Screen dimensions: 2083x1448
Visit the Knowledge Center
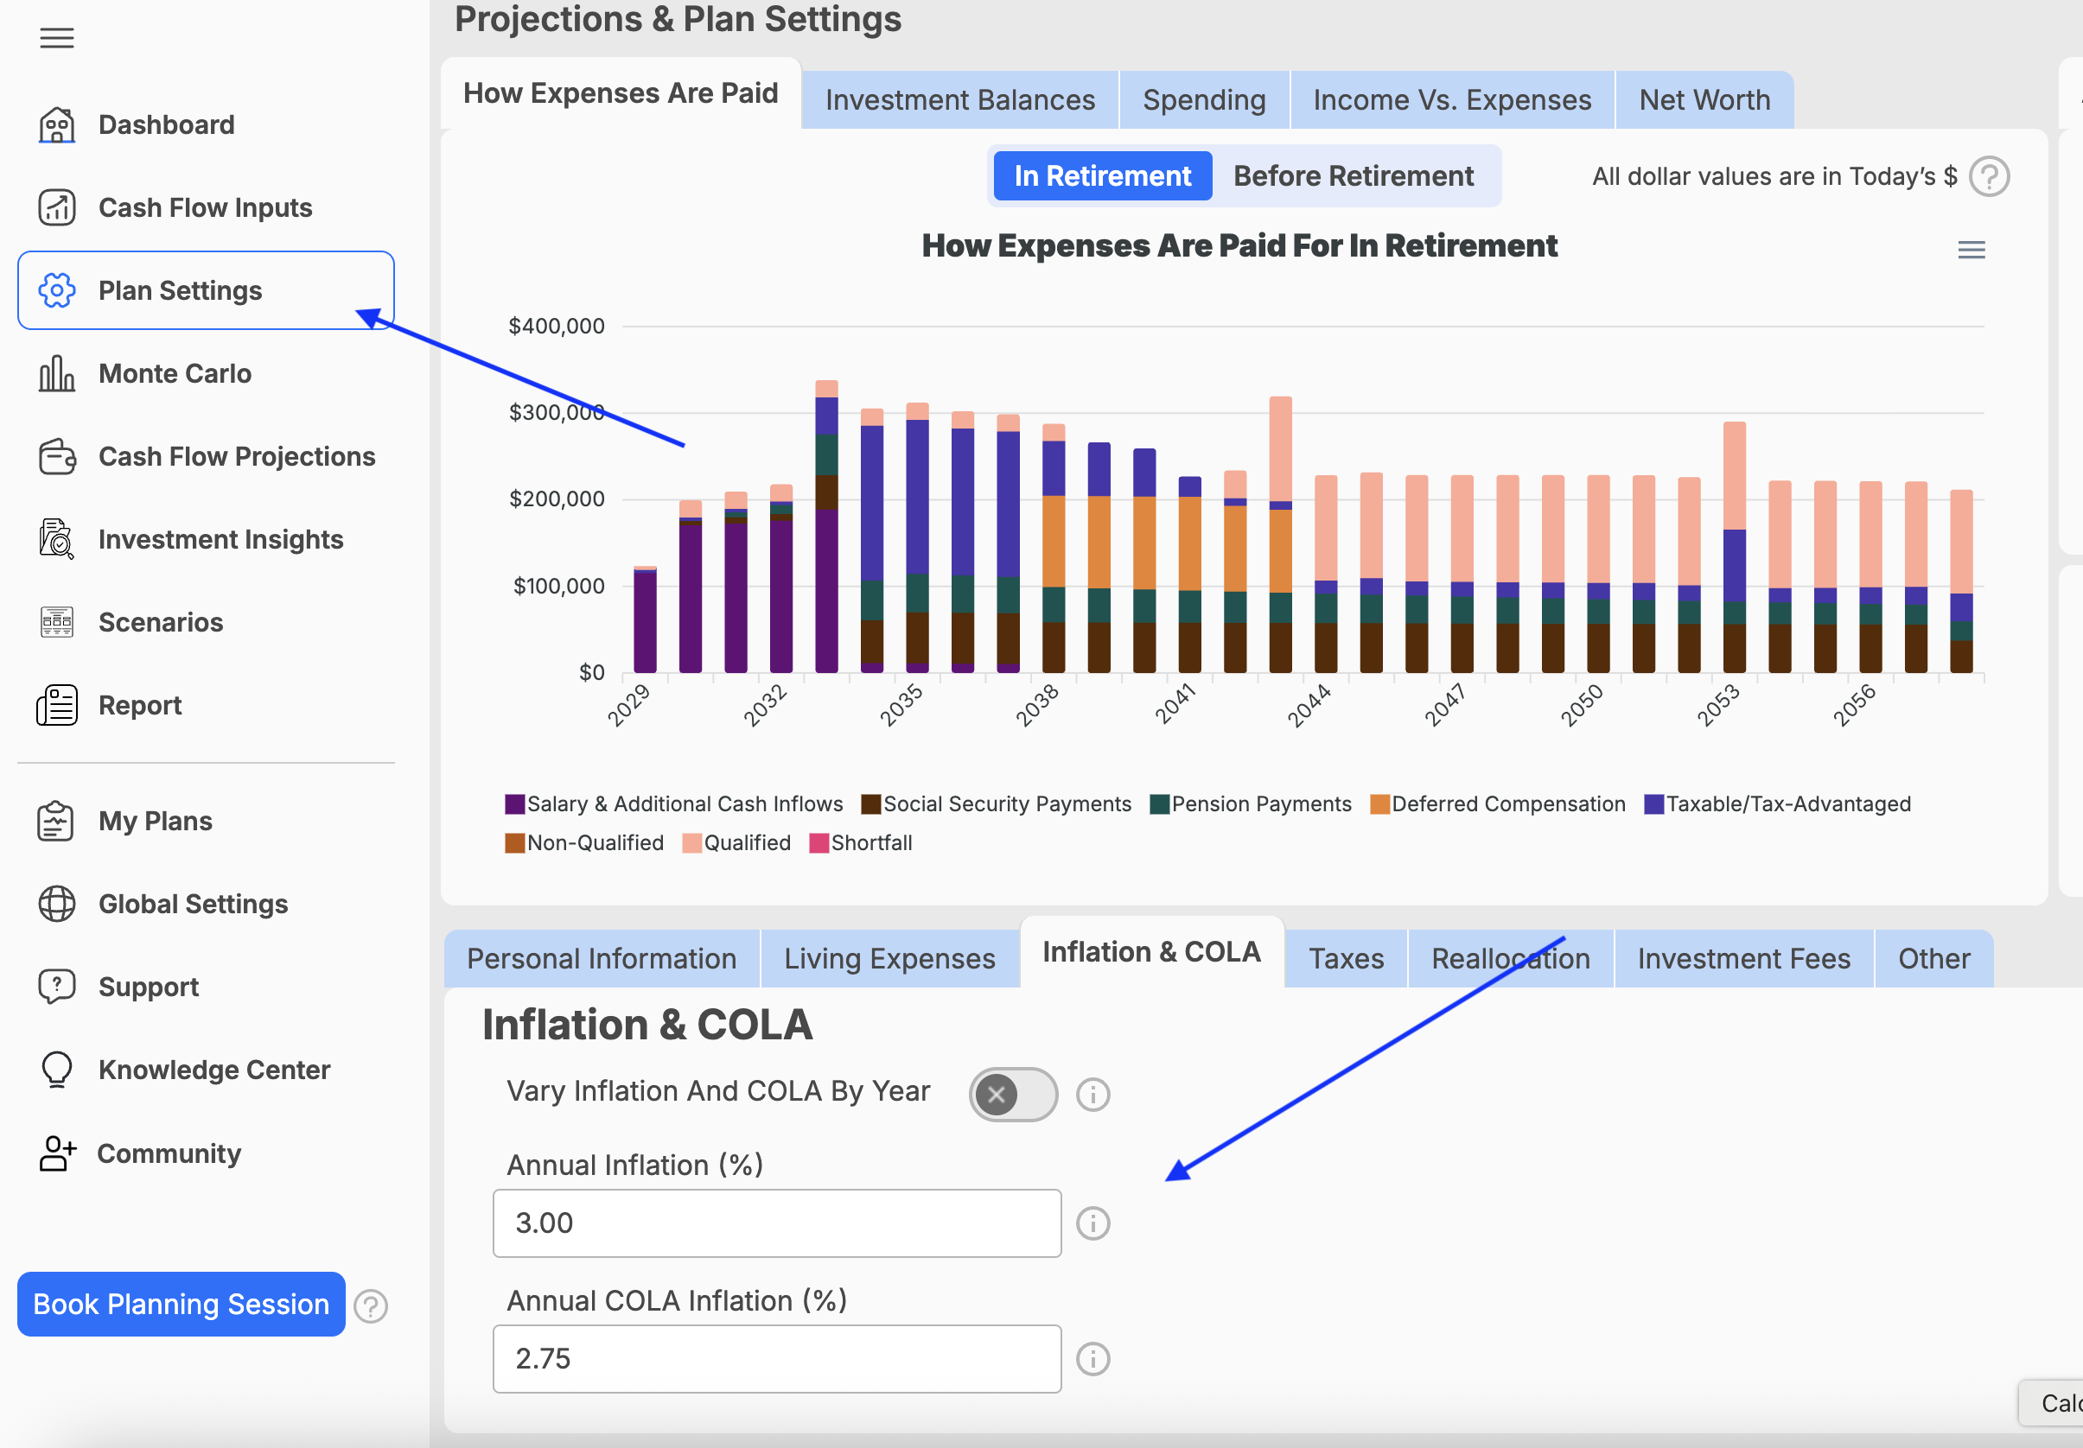click(x=214, y=1070)
